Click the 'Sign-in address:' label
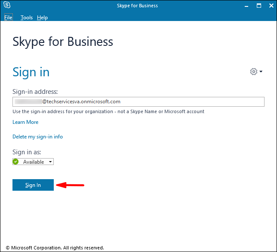Screen dimensions: 277x252 point(35,92)
